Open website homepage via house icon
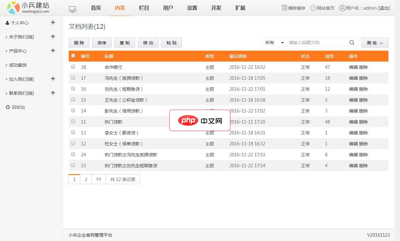Image resolution: width=400 pixels, height=241 pixels. 313,8
